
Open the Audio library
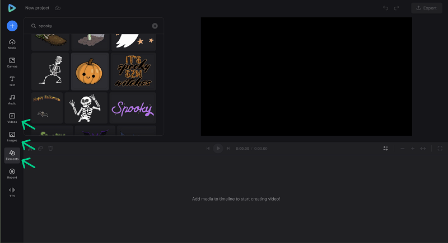coord(12,99)
